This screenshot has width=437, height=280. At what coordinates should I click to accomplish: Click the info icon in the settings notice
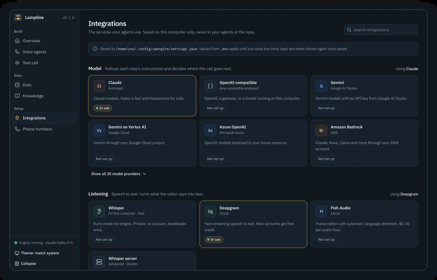95,49
